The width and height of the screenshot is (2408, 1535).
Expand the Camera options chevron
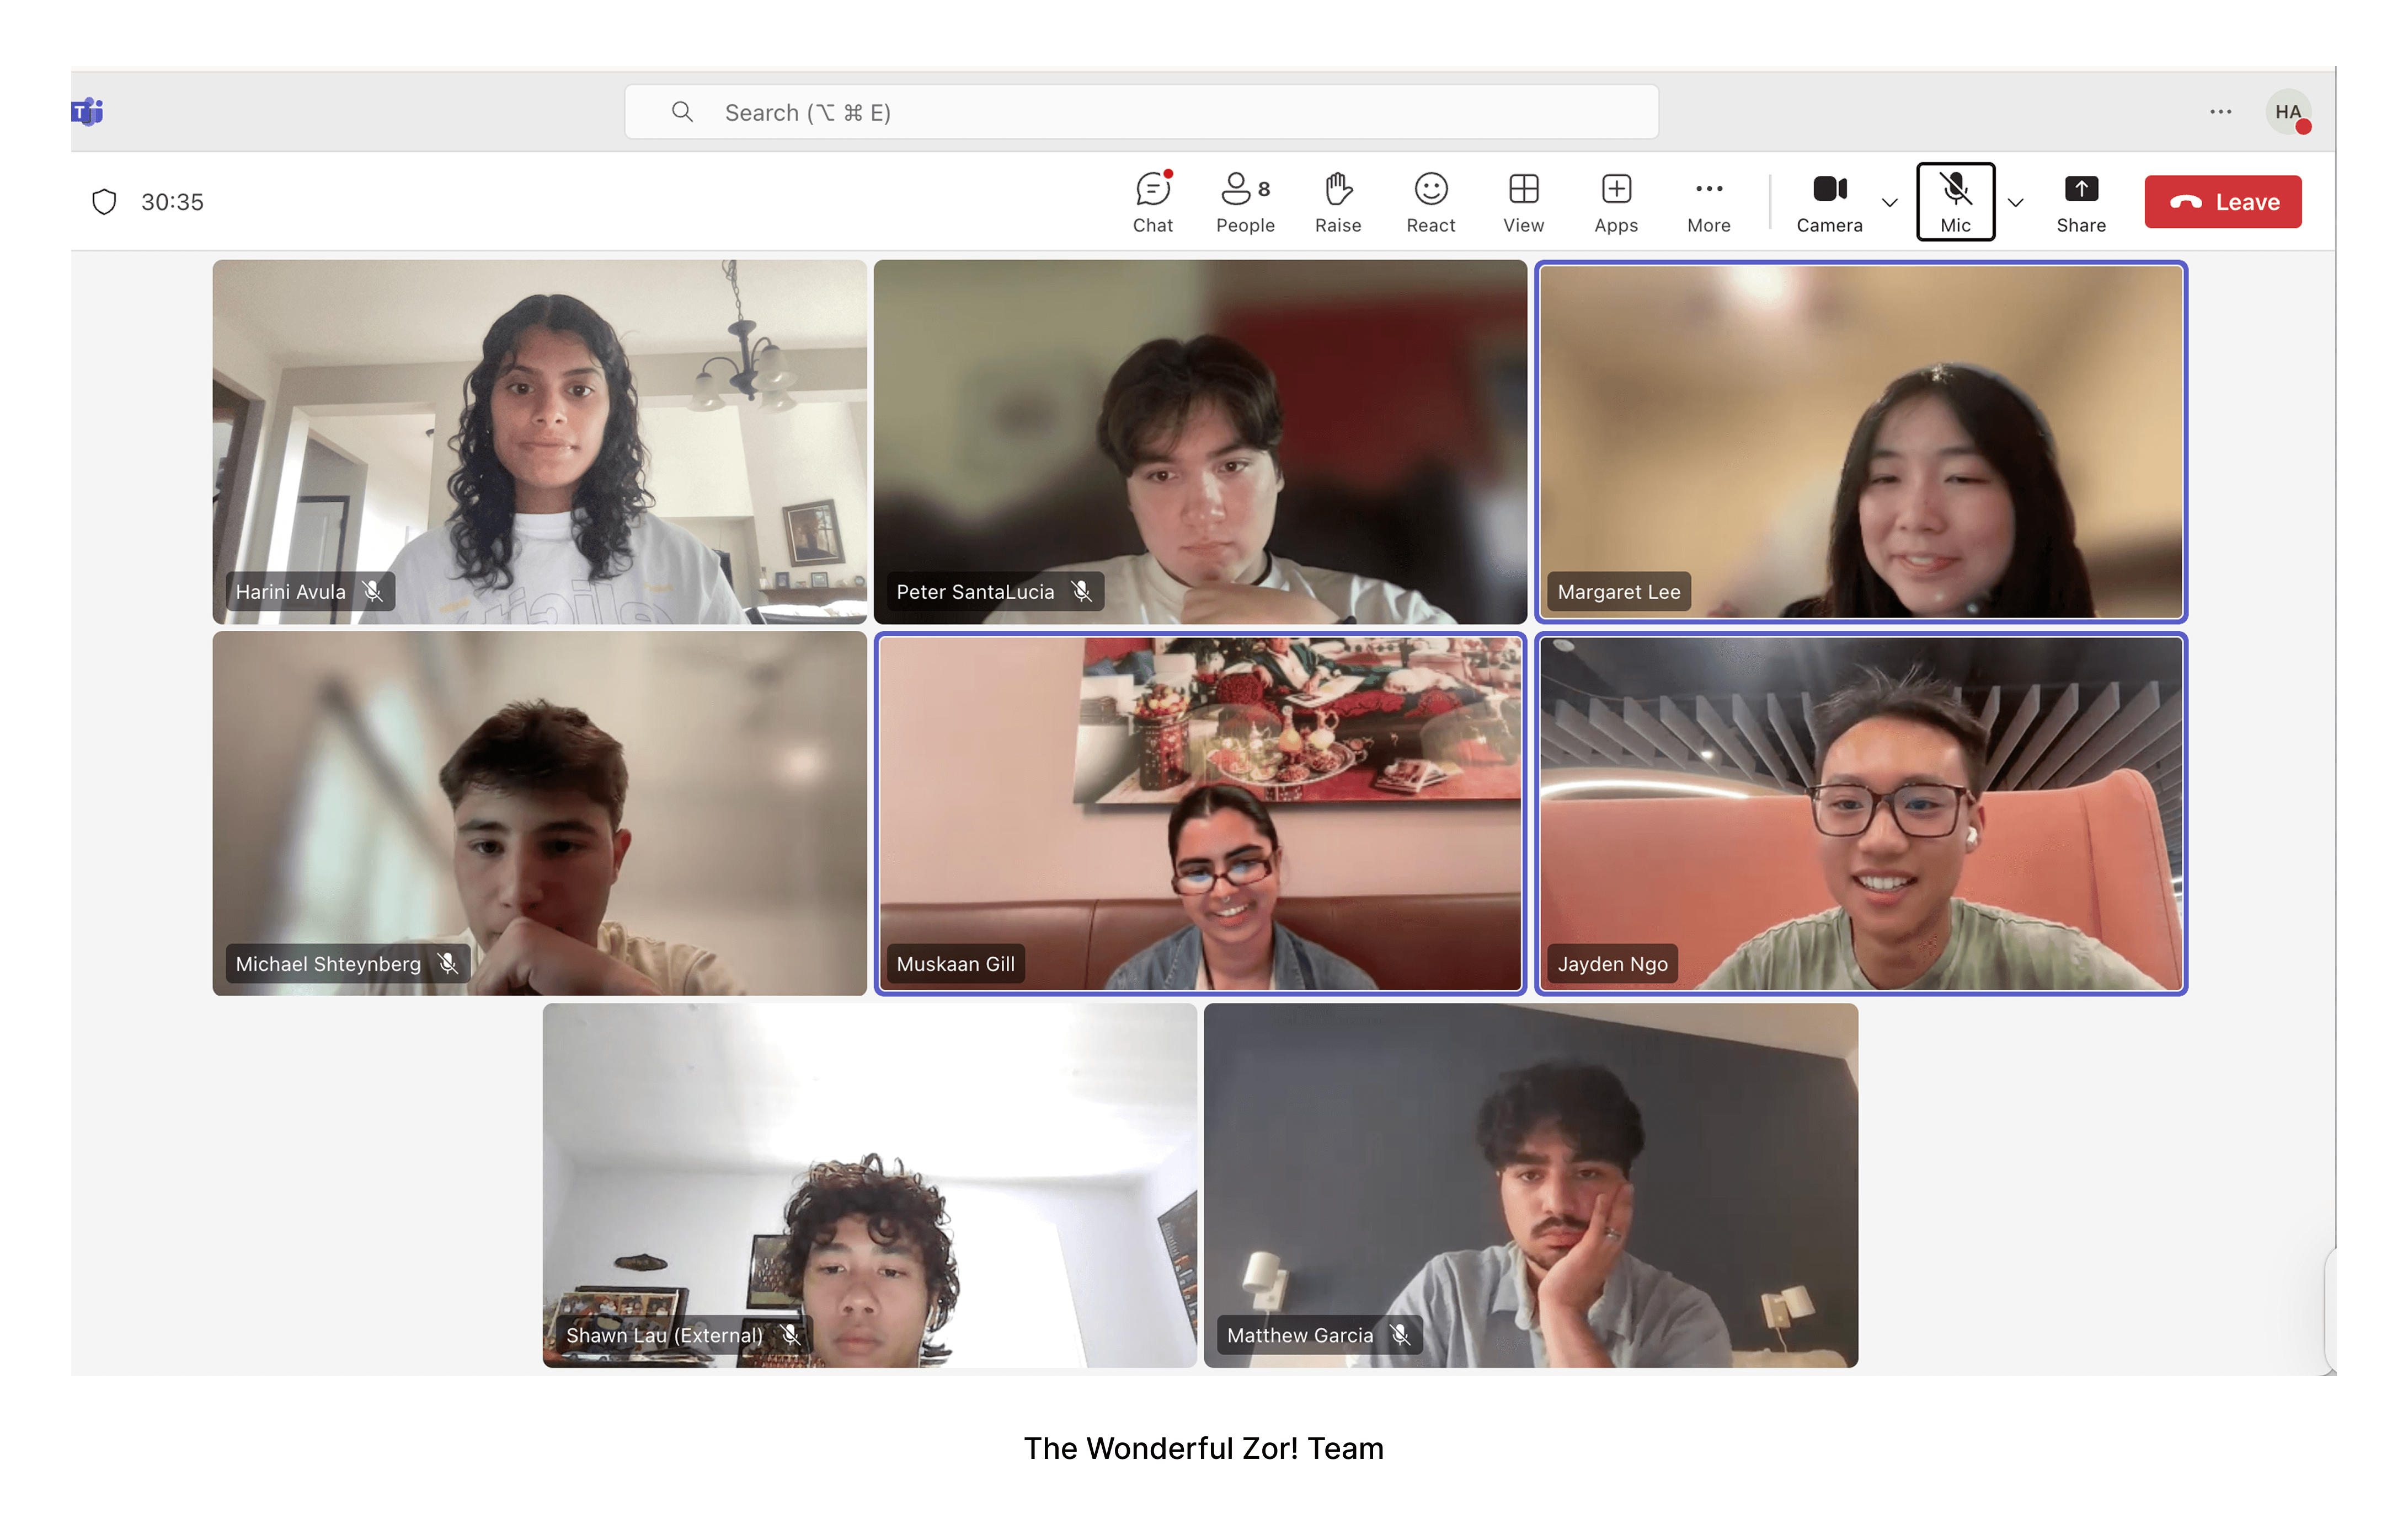[x=1889, y=203]
